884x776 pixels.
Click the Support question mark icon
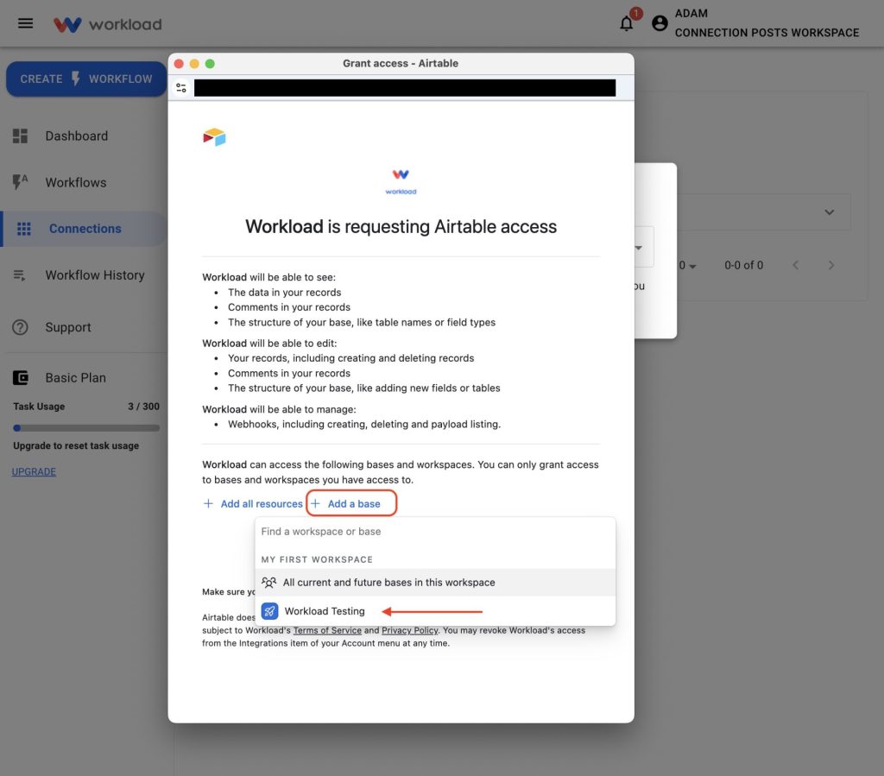click(21, 327)
